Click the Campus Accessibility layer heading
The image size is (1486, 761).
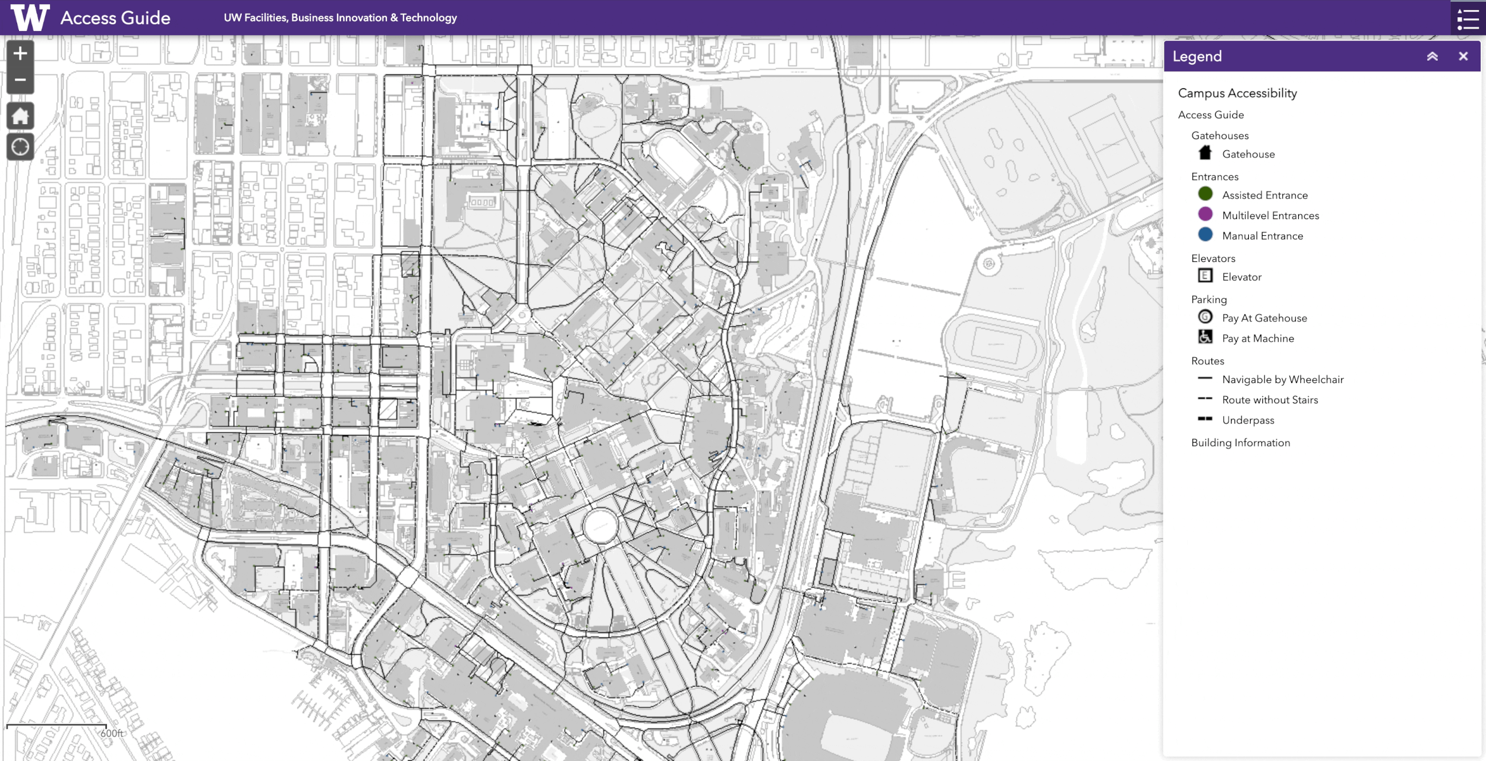1237,93
